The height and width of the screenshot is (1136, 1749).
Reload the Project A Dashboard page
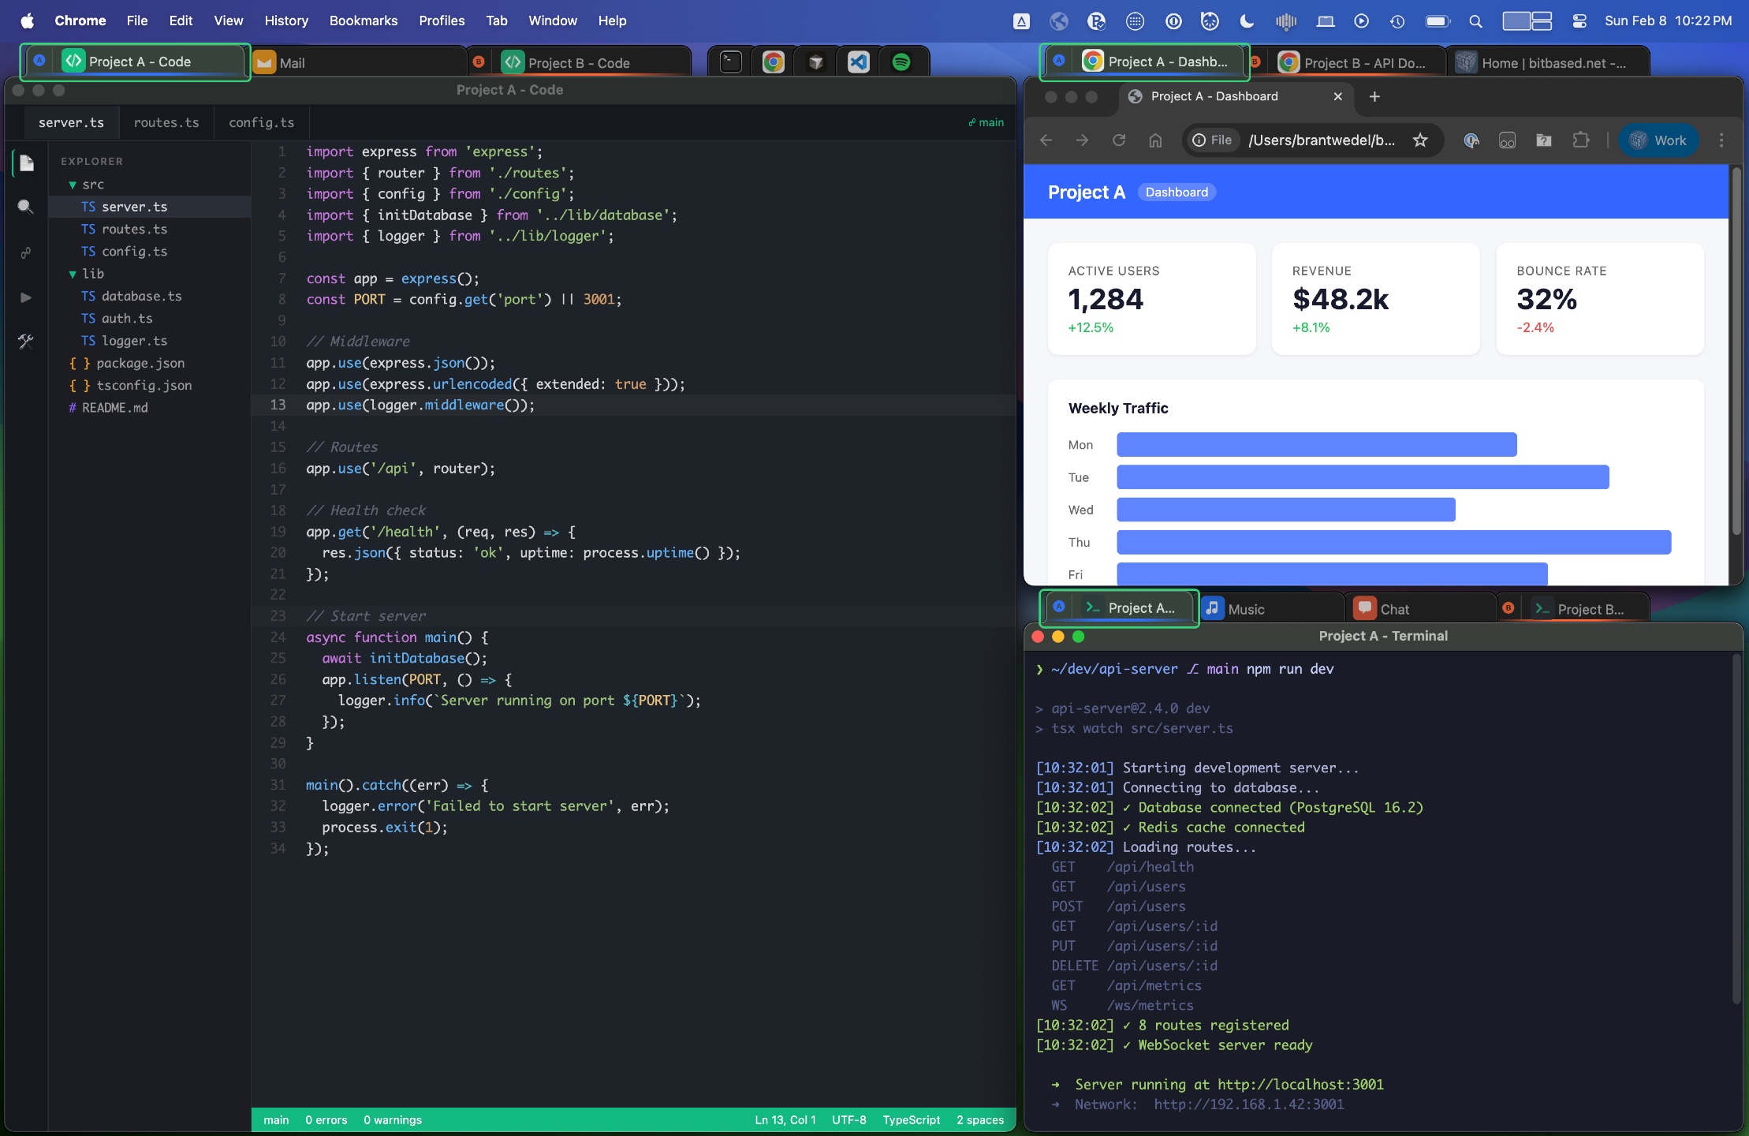1120,140
